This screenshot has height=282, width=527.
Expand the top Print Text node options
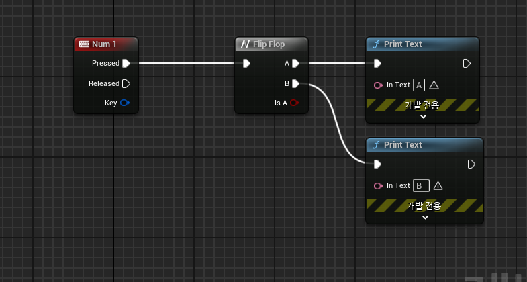click(423, 117)
